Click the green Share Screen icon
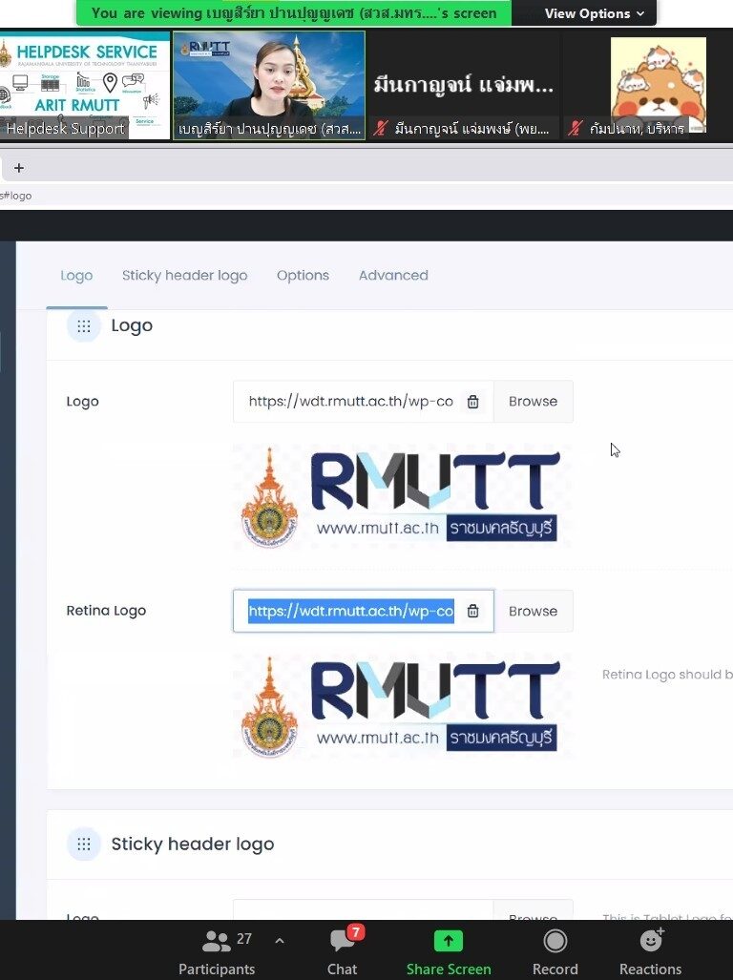The height and width of the screenshot is (980, 733). (448, 941)
